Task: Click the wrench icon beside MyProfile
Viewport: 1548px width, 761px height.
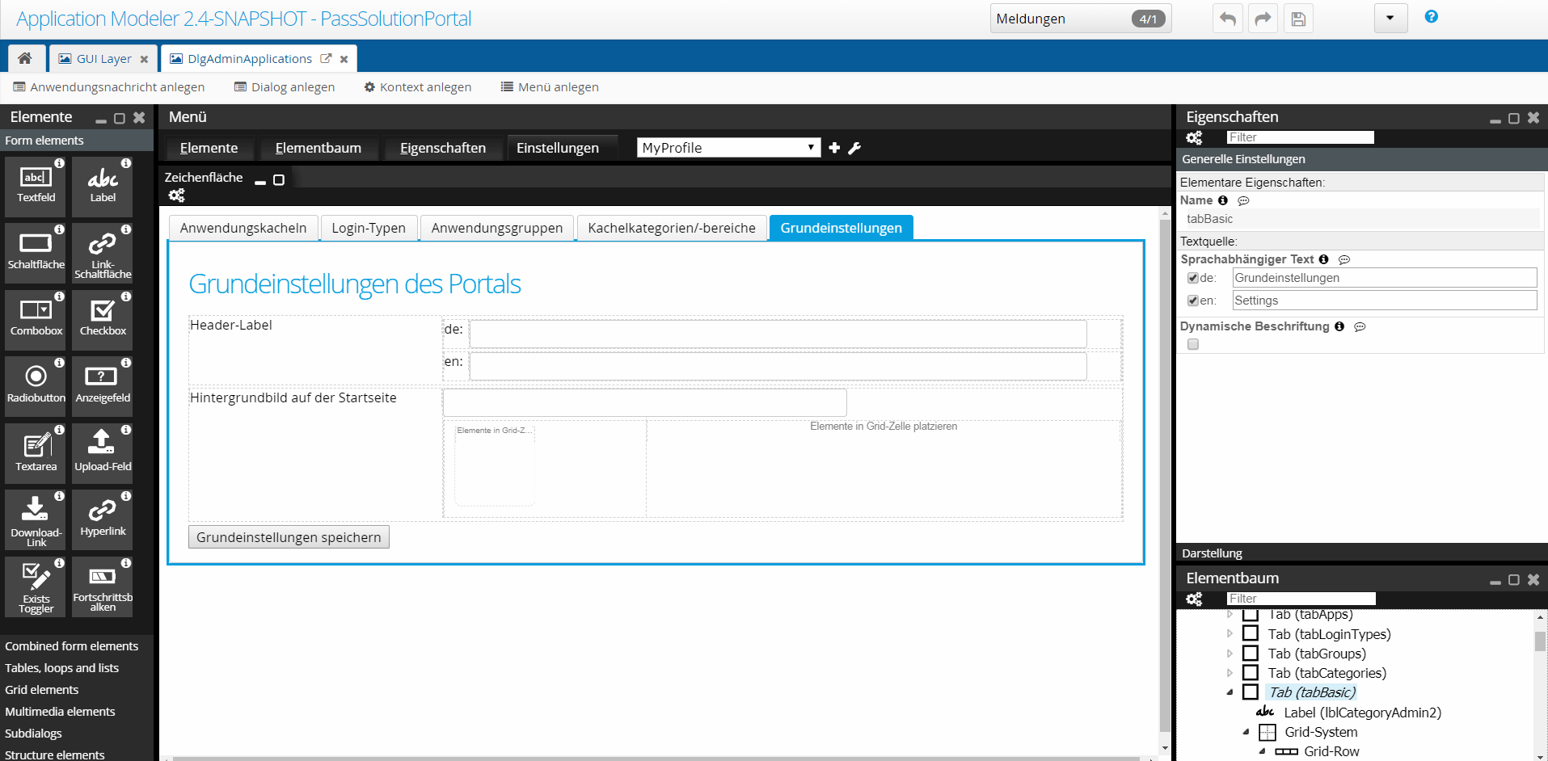Action: tap(854, 148)
